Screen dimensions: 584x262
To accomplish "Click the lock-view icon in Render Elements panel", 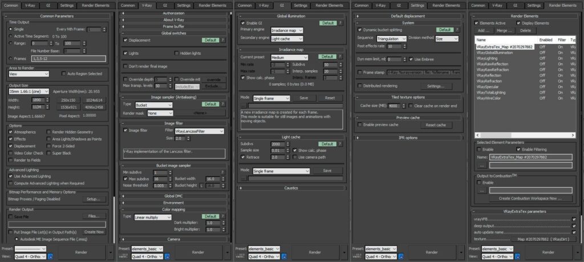I will point(517,256).
